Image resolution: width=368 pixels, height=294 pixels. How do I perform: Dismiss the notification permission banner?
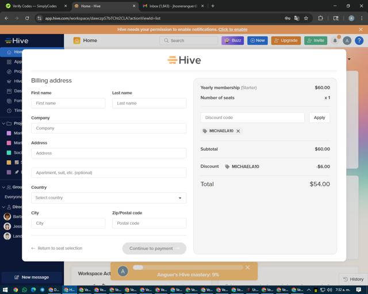tap(361, 29)
